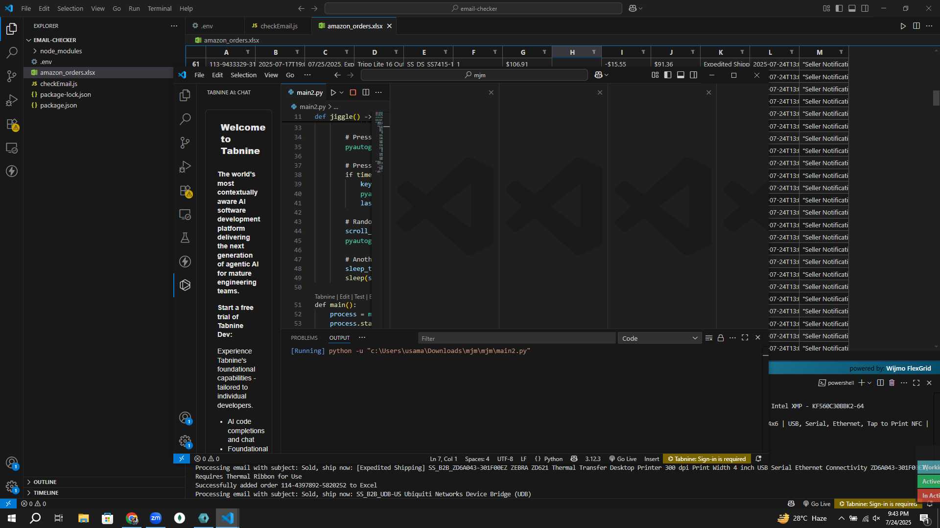Open Copilot icon beside email-checker search

[x=633, y=8]
